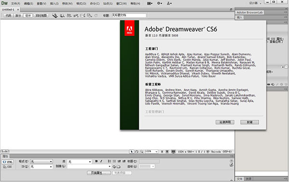Screen dimensions: 289x182
Task: Click the 链接 link combo box
Action: coord(89,166)
